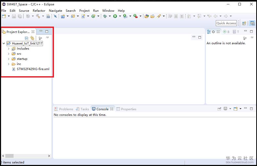
Task: Click the Quick Access search field
Action: (x=226, y=23)
